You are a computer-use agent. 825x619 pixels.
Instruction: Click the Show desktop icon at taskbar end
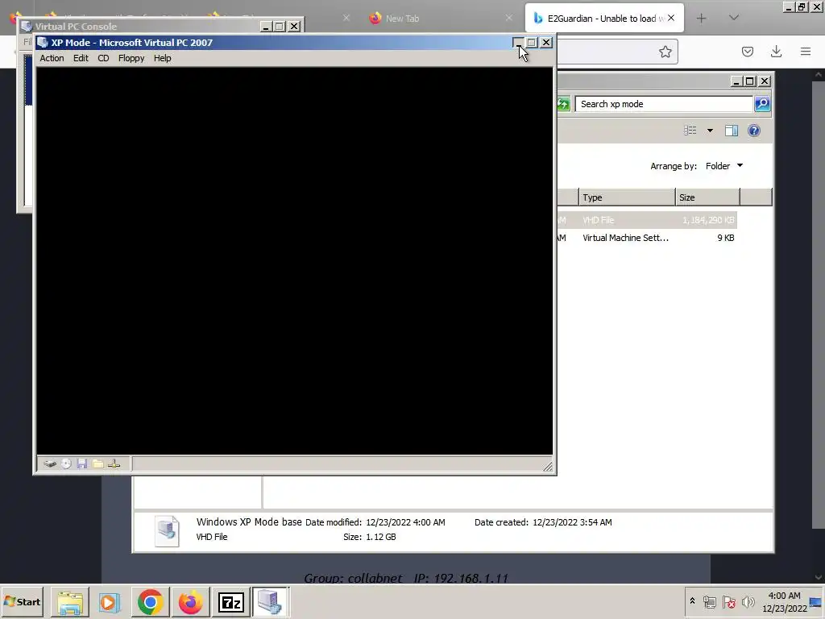coord(817,602)
